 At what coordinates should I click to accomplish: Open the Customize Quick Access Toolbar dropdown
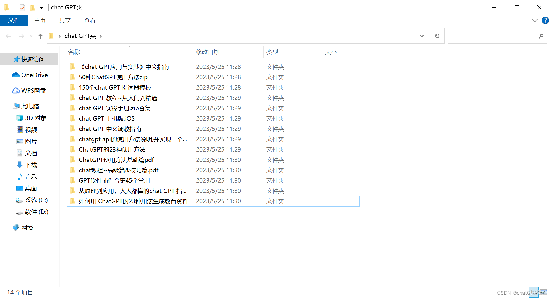[41, 8]
